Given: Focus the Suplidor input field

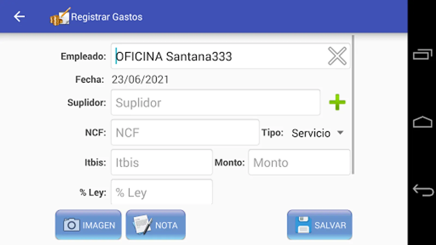Looking at the screenshot, I should click(215, 103).
